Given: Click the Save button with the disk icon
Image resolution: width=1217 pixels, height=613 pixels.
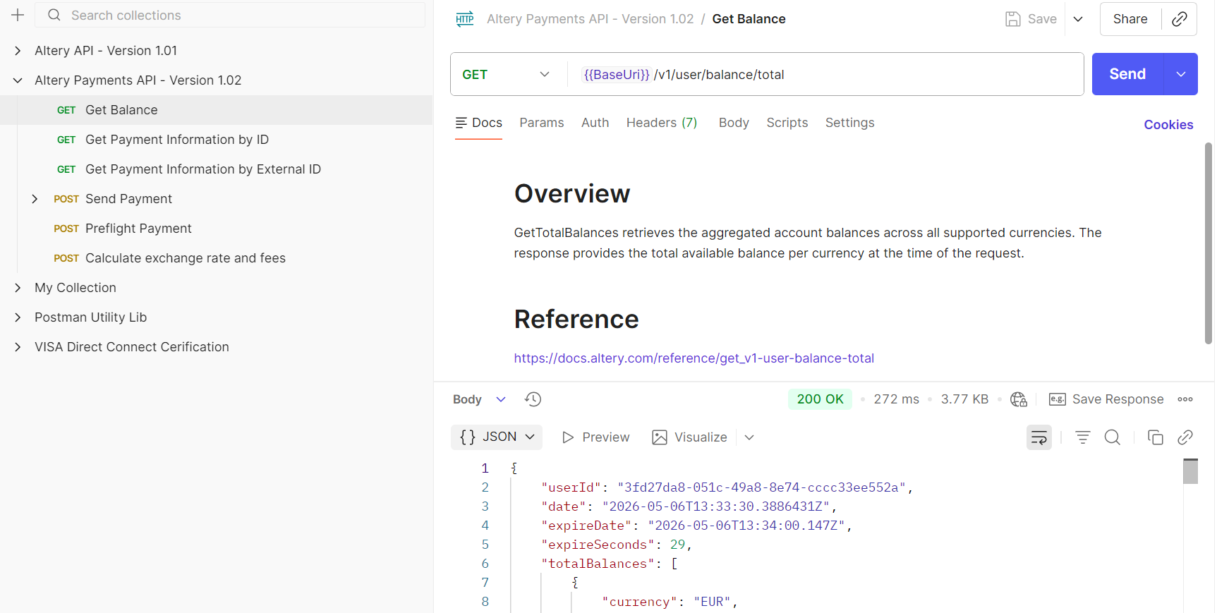Looking at the screenshot, I should click(1031, 19).
